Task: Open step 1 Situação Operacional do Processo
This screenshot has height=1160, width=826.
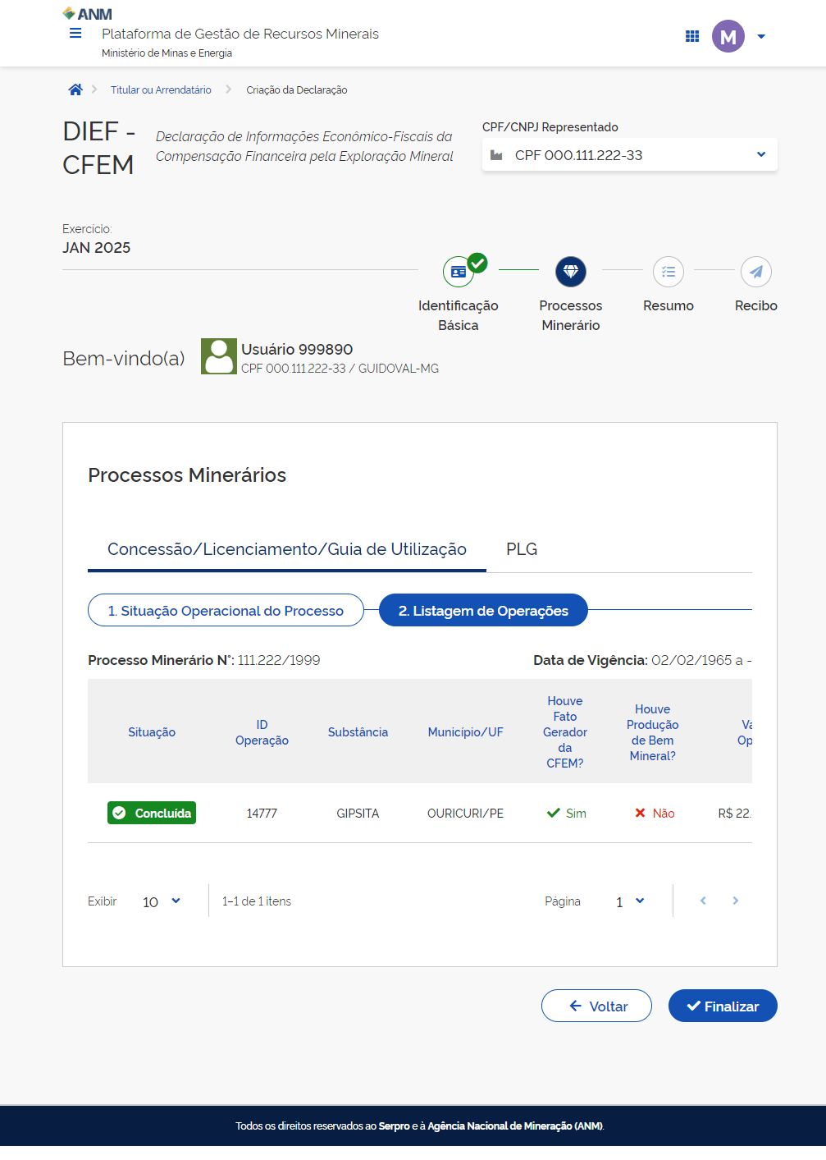Action: point(226,611)
